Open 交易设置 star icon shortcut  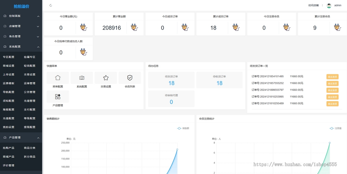106,78
